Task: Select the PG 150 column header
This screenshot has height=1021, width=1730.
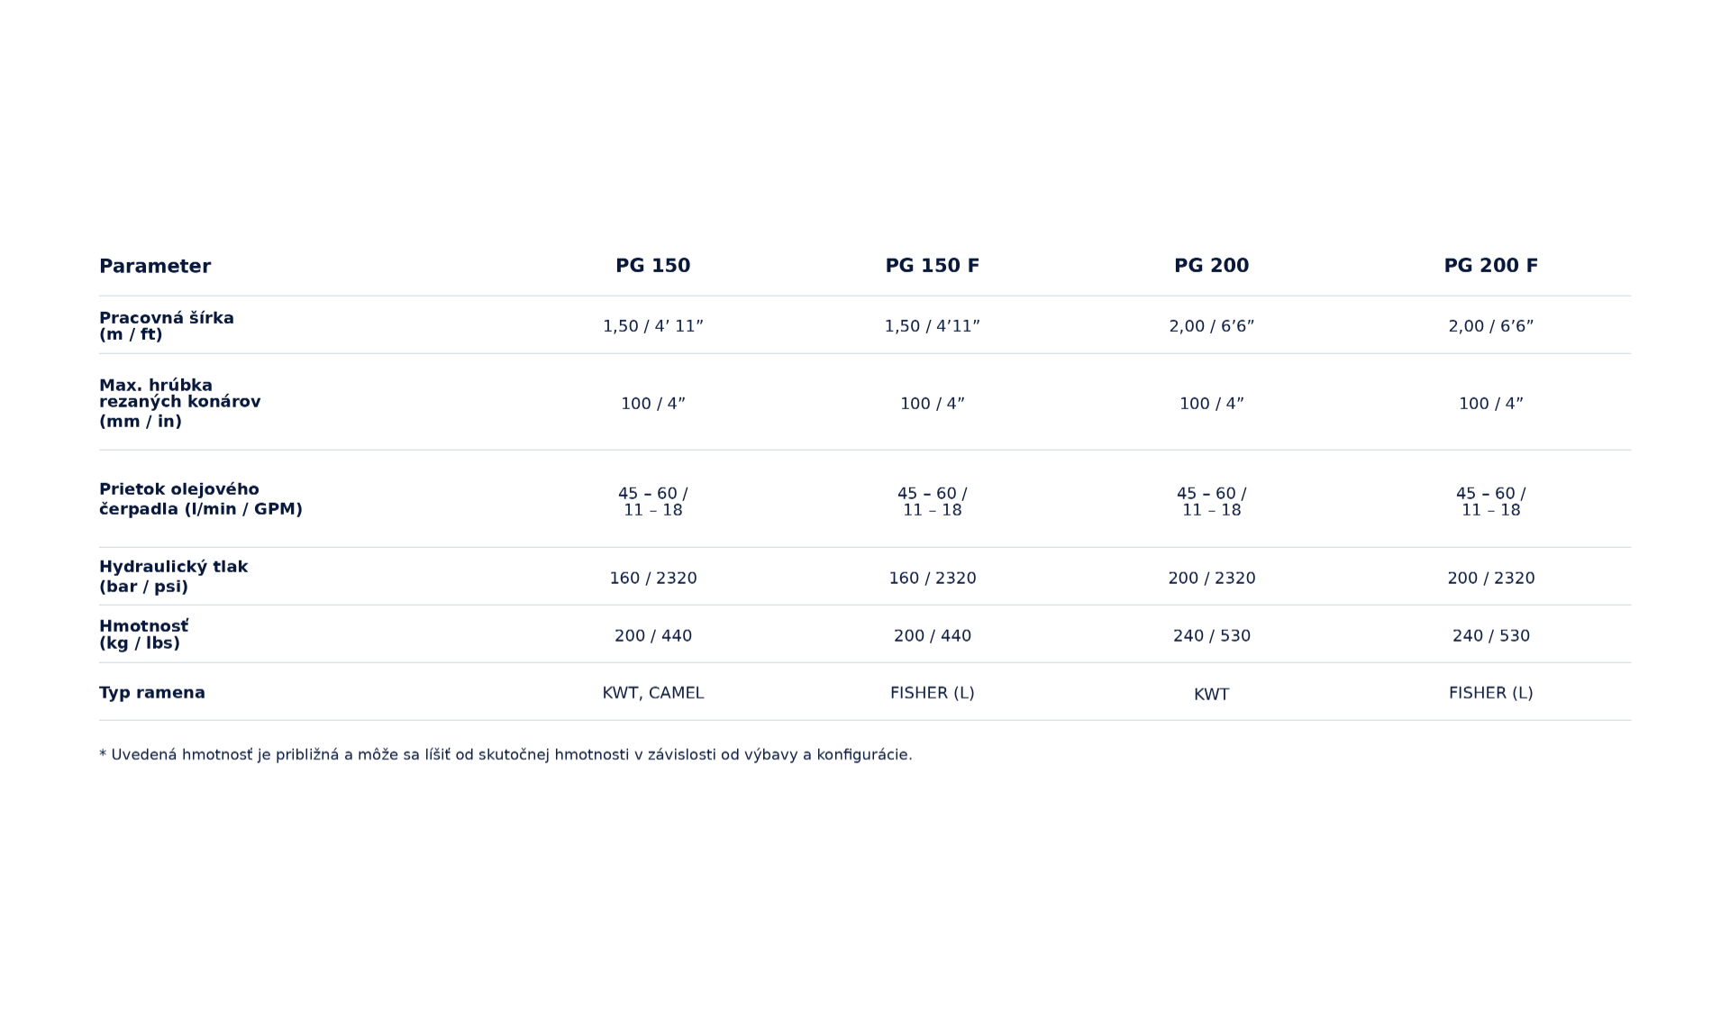Action: pyautogui.click(x=653, y=266)
